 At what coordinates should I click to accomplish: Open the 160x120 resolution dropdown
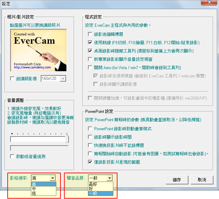coord(63,79)
